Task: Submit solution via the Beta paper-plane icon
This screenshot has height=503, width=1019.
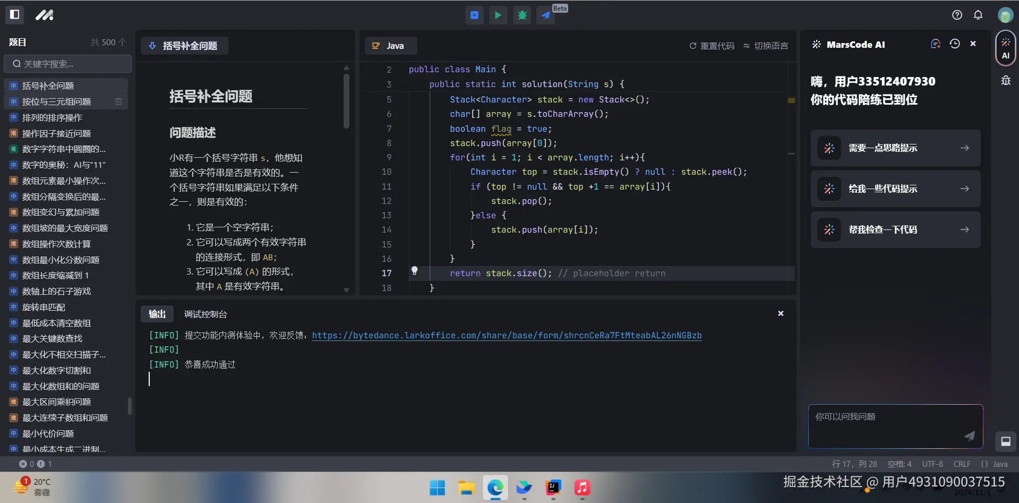Action: [546, 15]
